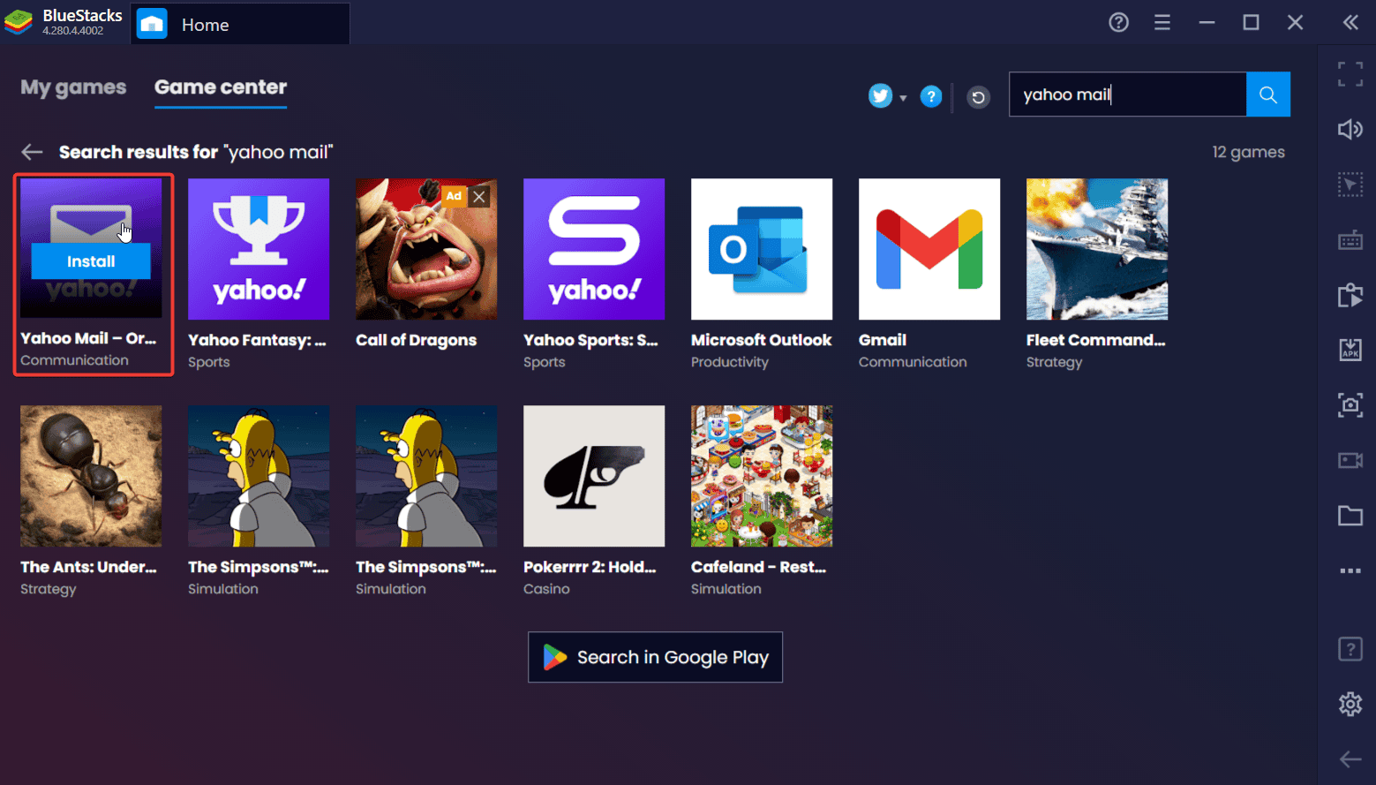This screenshot has width=1376, height=785.
Task: Click Search in Google Play button
Action: 655,657
